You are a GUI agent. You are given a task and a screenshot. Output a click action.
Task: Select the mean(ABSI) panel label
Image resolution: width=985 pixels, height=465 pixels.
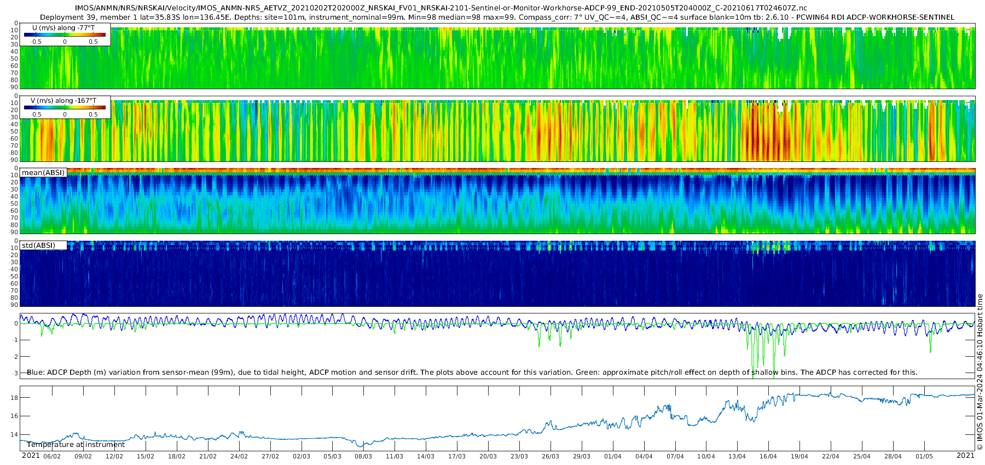(43, 173)
